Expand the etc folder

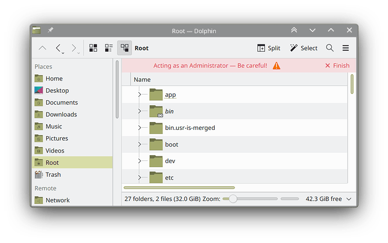(x=139, y=177)
